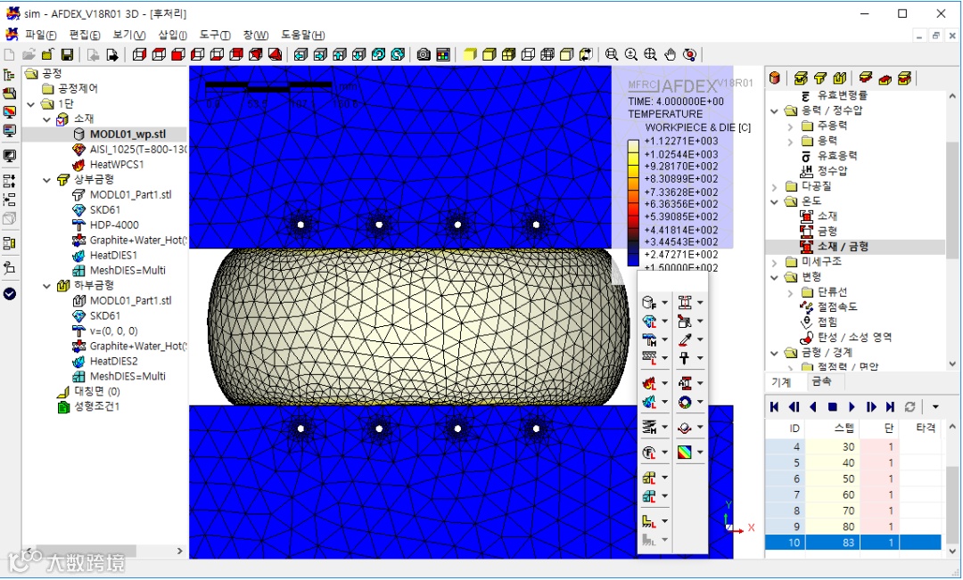Open the 보기(V) menu
963x580 pixels.
pos(129,35)
